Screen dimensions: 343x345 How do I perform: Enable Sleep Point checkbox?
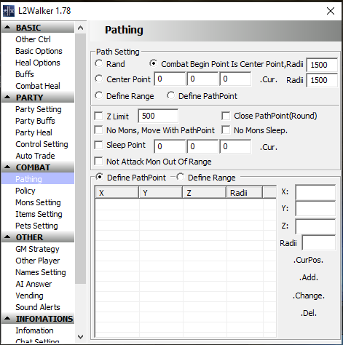pyautogui.click(x=98, y=145)
